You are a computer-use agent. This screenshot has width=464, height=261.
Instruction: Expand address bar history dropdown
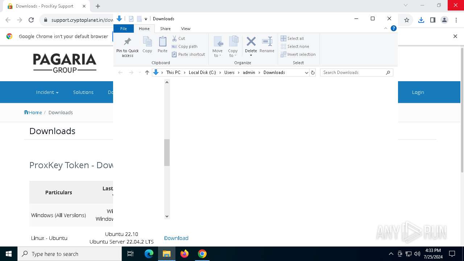306,72
